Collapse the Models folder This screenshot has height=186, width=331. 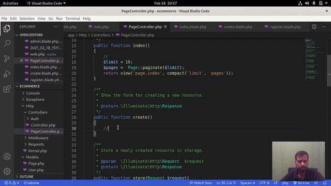[32, 157]
